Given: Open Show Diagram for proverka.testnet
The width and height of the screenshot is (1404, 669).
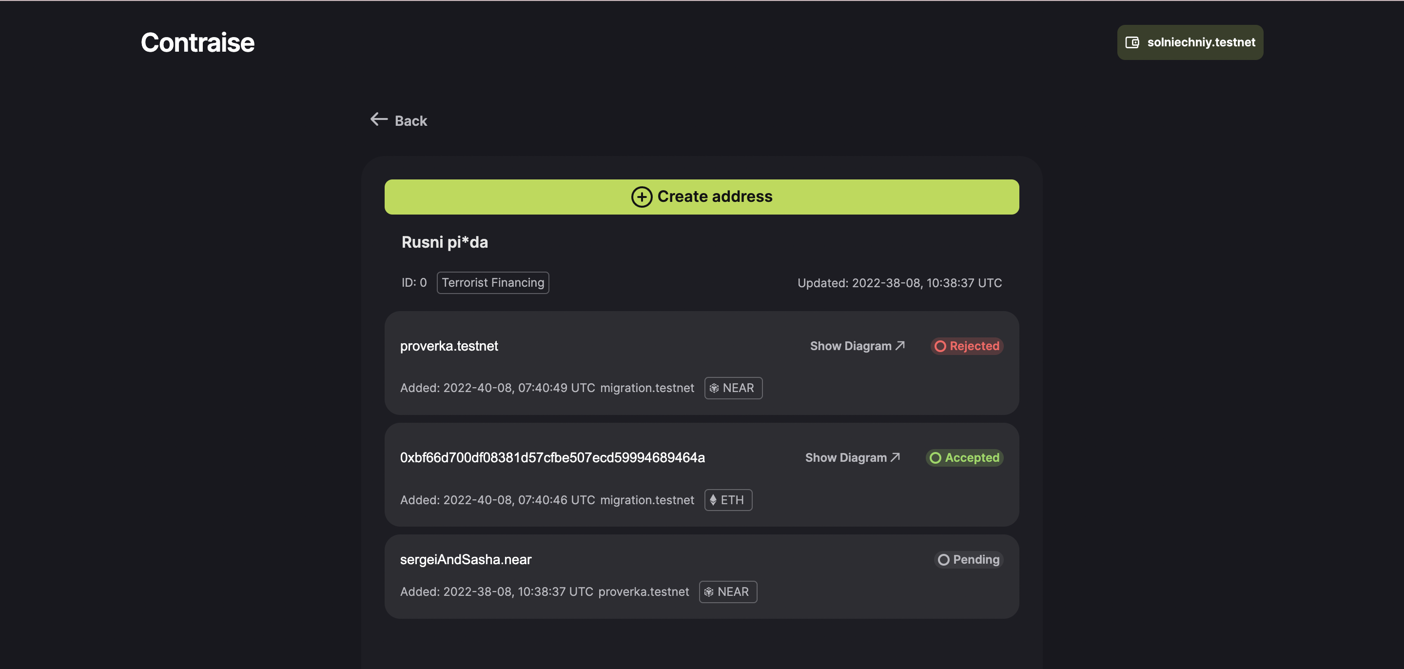Looking at the screenshot, I should pos(850,346).
